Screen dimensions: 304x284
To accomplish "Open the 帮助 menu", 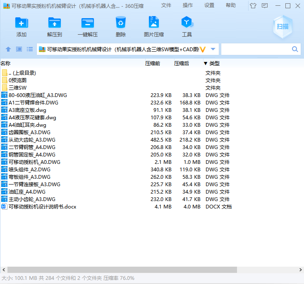I will pyautogui.click(x=231, y=5).
